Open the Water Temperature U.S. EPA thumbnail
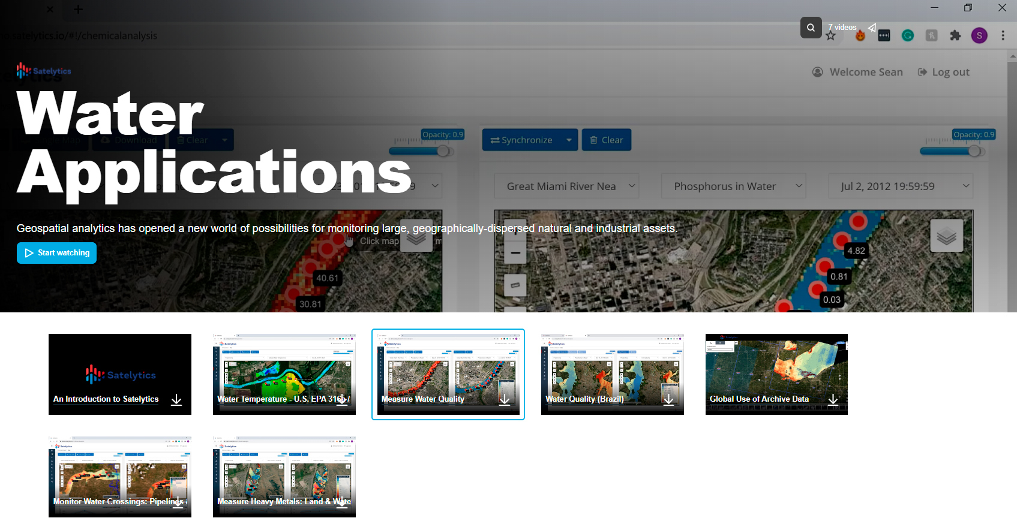Image resolution: width=1017 pixels, height=527 pixels. [x=284, y=374]
